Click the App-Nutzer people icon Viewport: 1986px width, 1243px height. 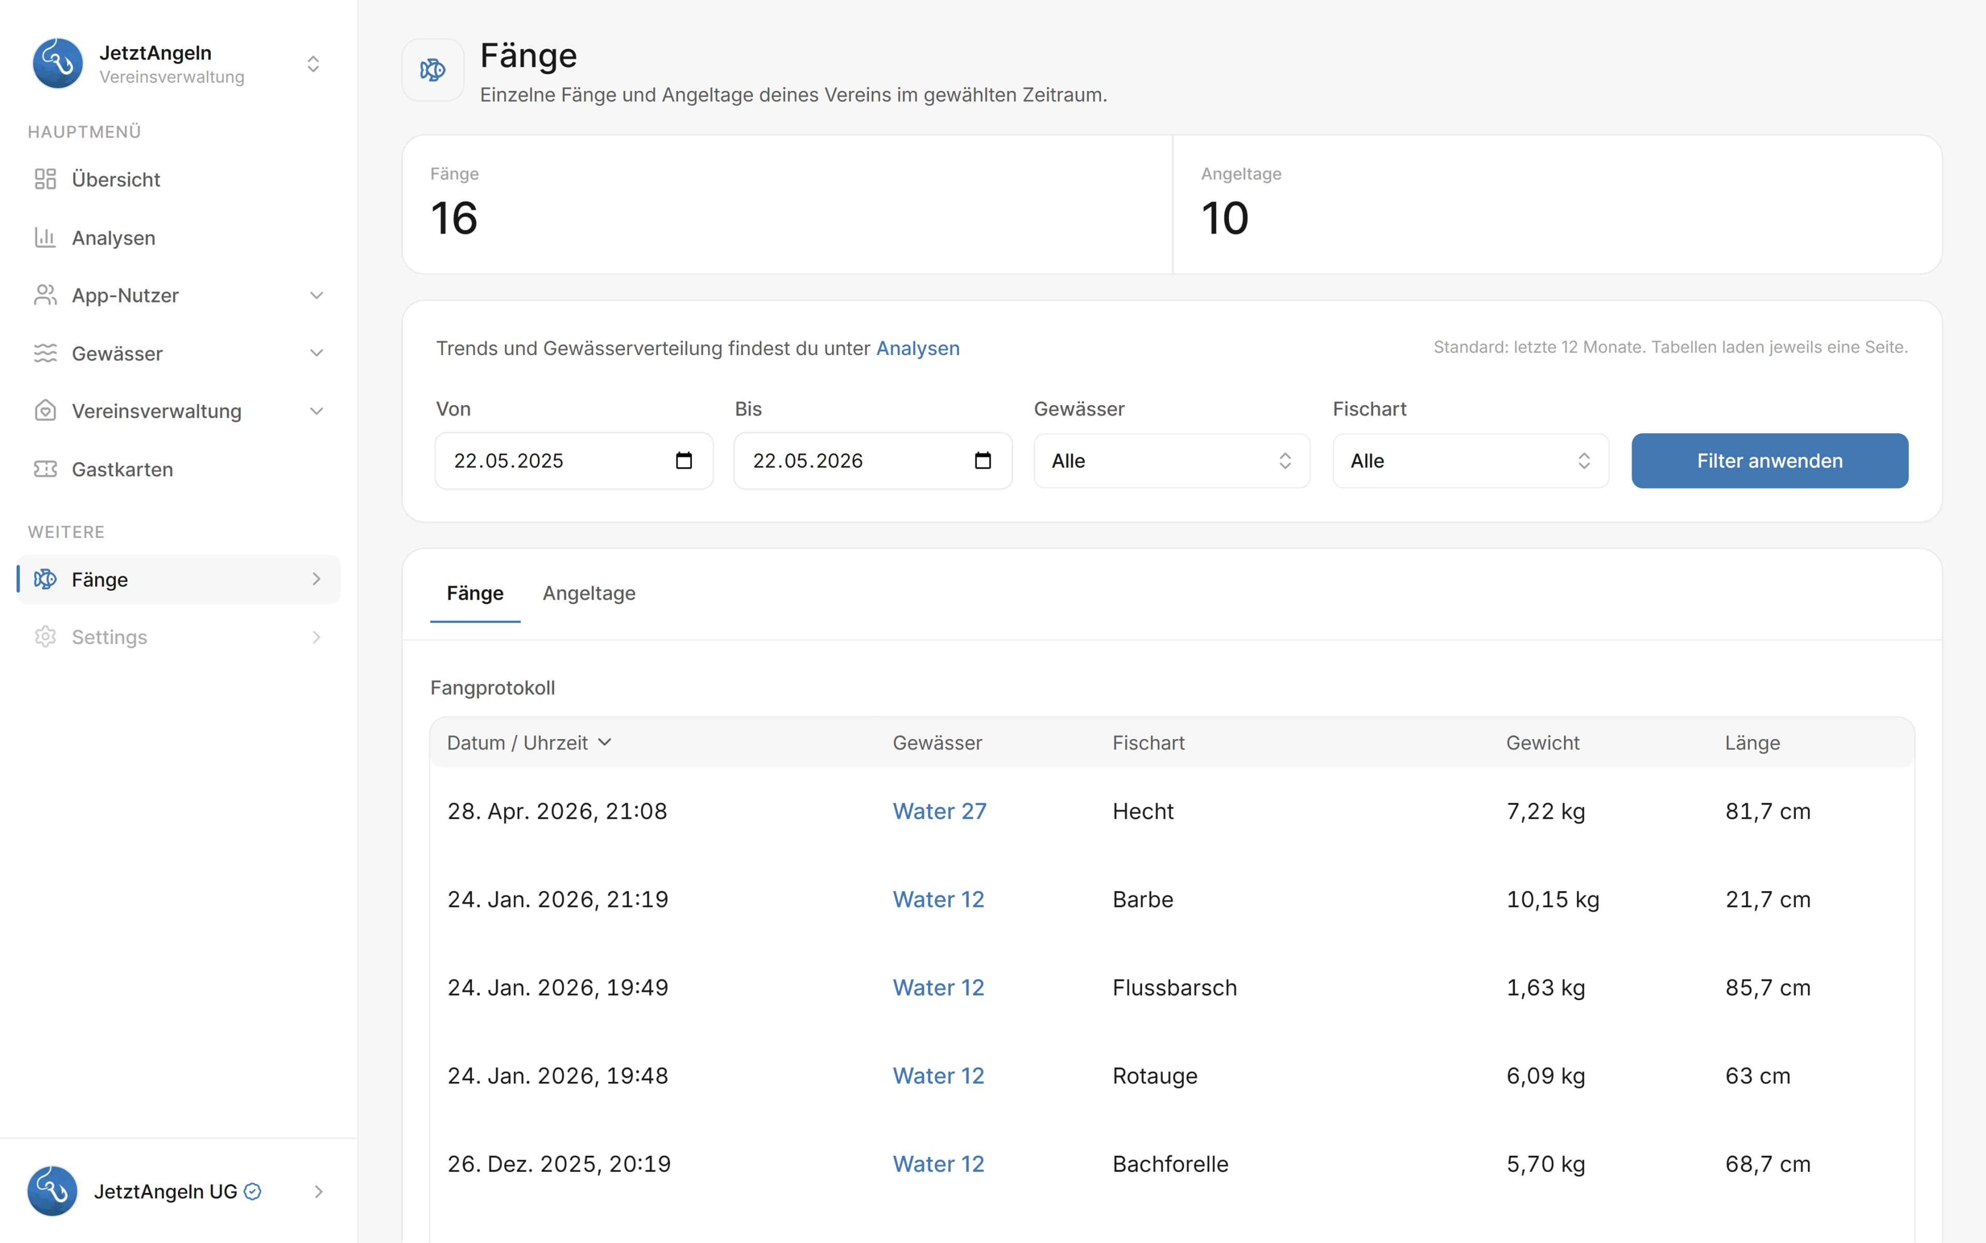click(45, 295)
